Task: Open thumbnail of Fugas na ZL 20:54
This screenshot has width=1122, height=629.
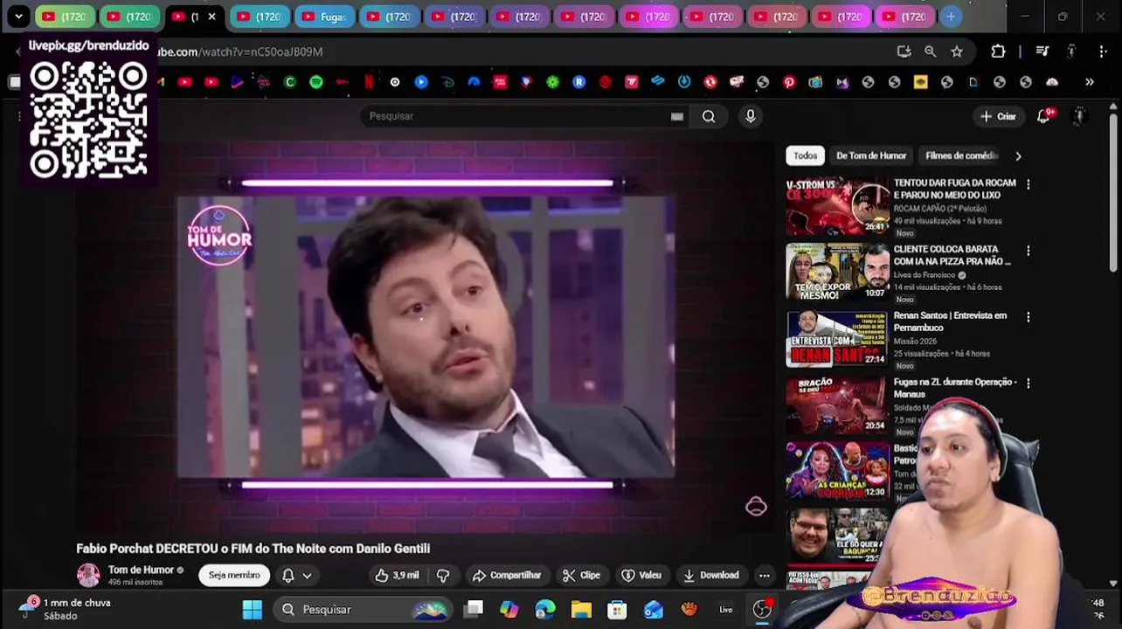Action: pyautogui.click(x=837, y=406)
